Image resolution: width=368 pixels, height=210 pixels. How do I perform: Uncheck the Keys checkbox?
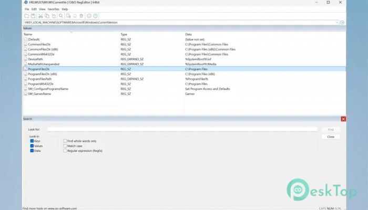(x=32, y=141)
